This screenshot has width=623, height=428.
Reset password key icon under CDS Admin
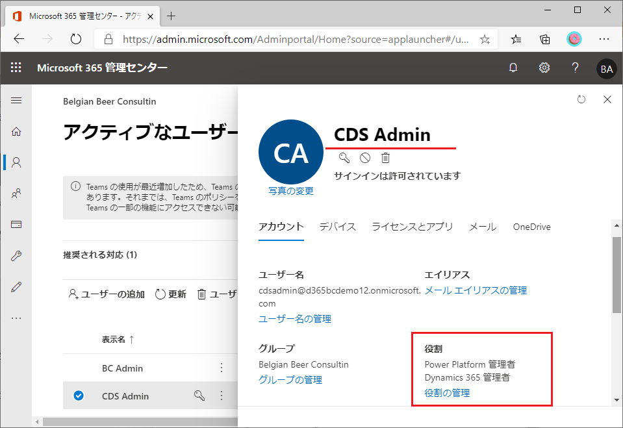coord(344,158)
